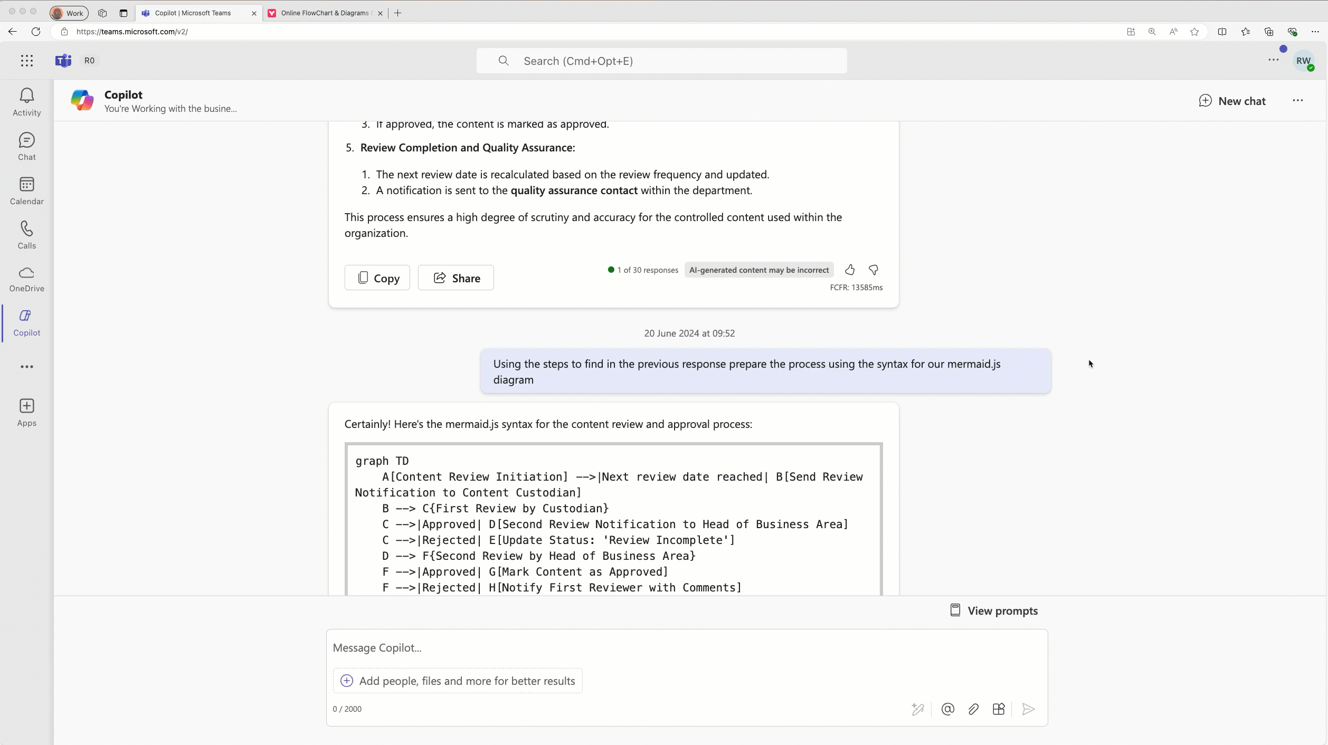The width and height of the screenshot is (1328, 745).
Task: Click Add people, files and more button
Action: [x=458, y=681]
